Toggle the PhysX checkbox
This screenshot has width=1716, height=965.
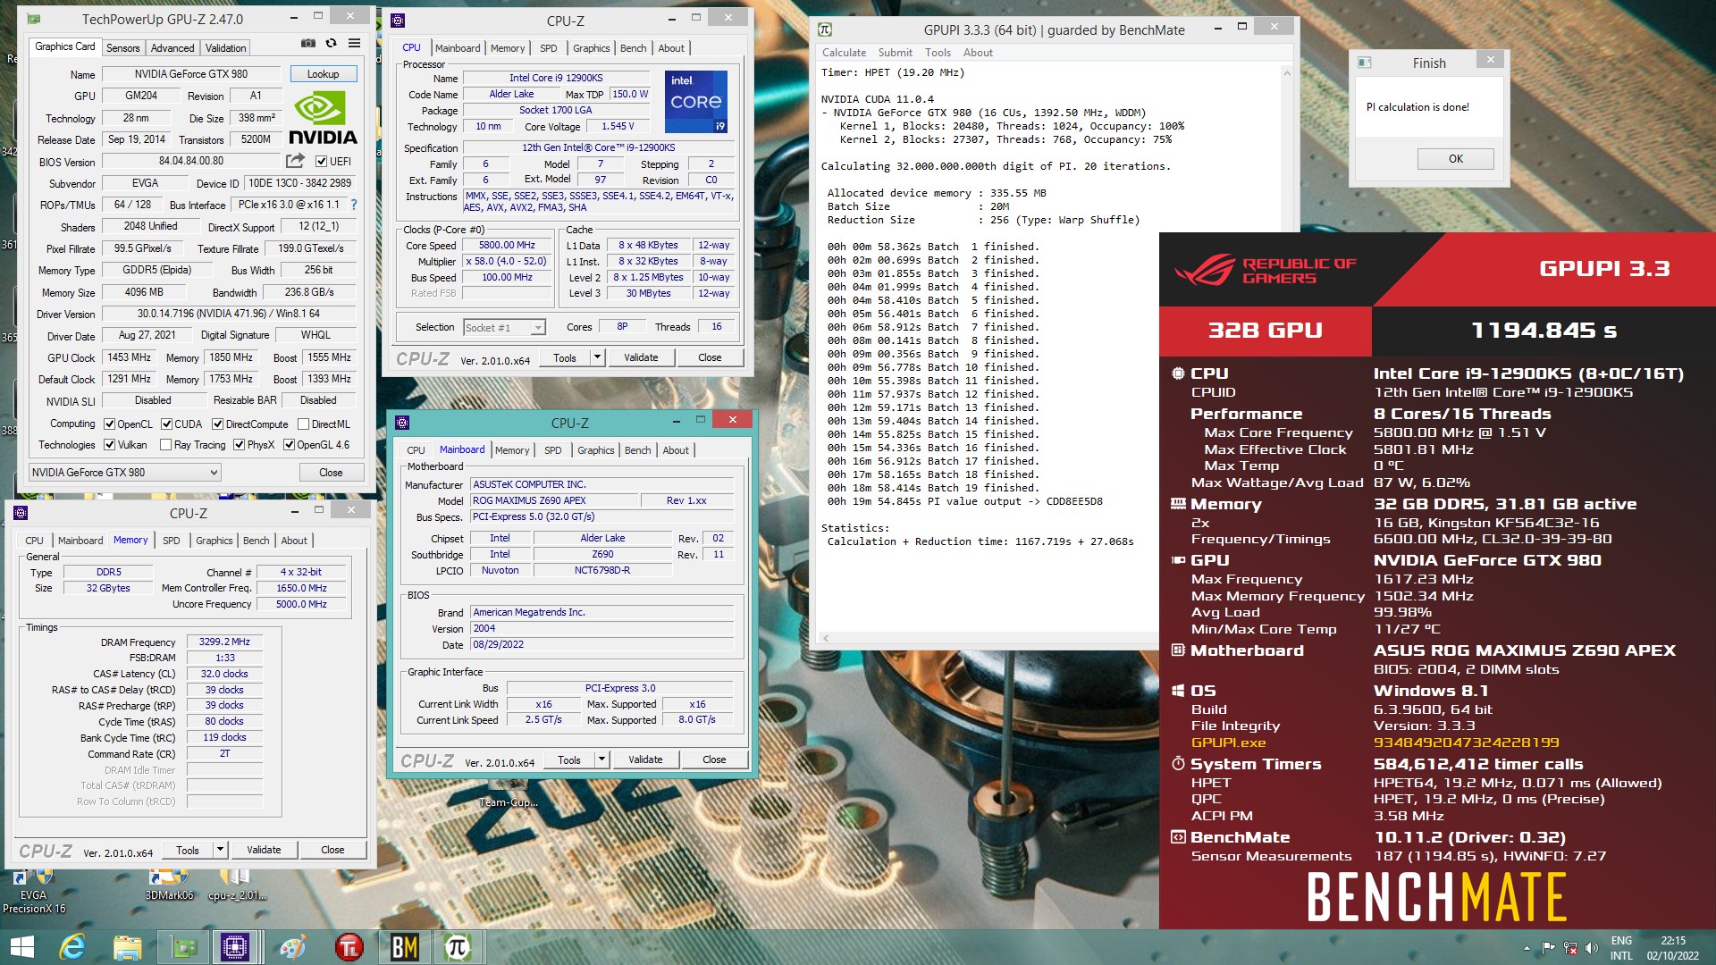point(239,445)
